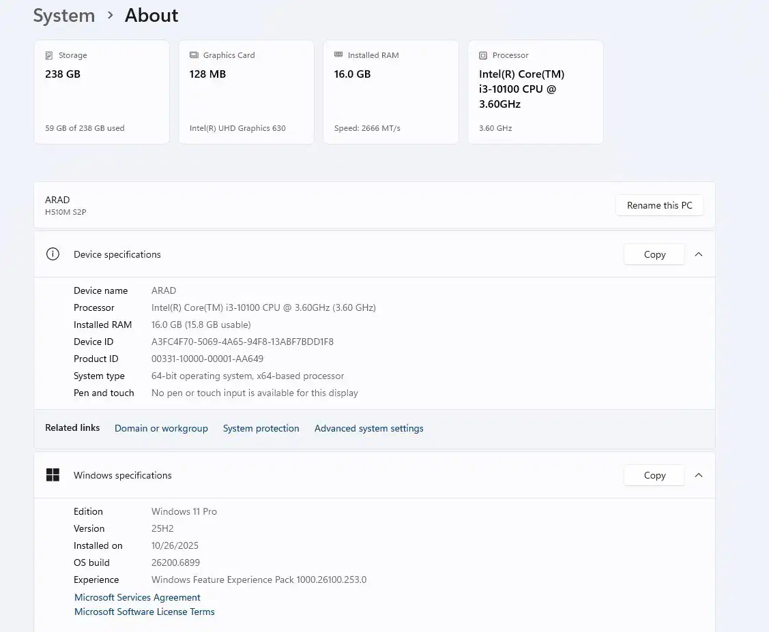Collapse the Device specifications section
This screenshot has height=632, width=769.
(x=698, y=254)
